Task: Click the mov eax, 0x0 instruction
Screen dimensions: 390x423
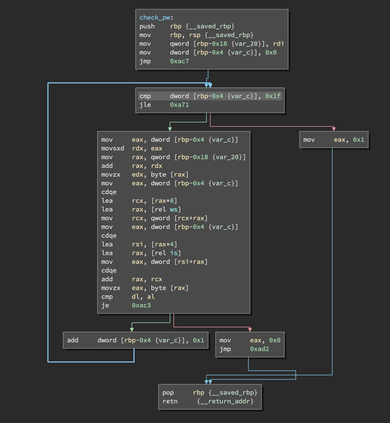Action: [x=250, y=340]
